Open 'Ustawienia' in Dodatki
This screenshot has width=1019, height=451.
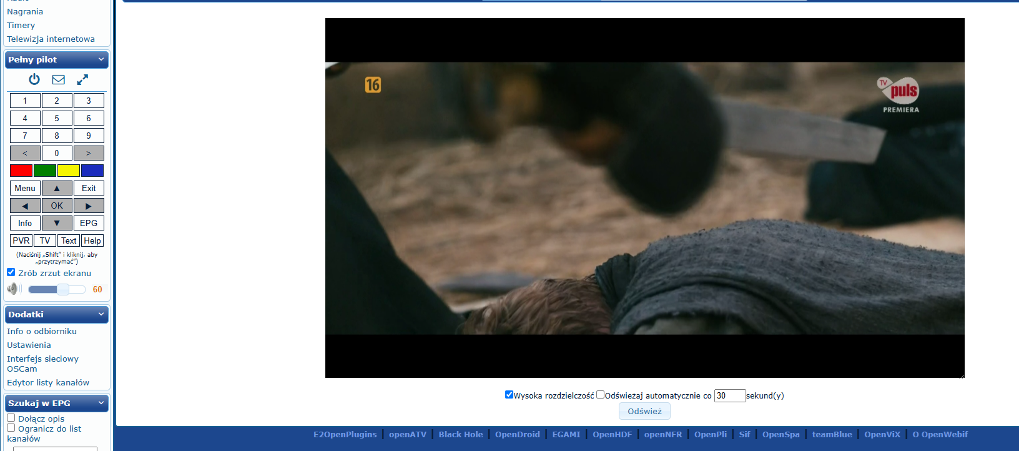(x=29, y=345)
